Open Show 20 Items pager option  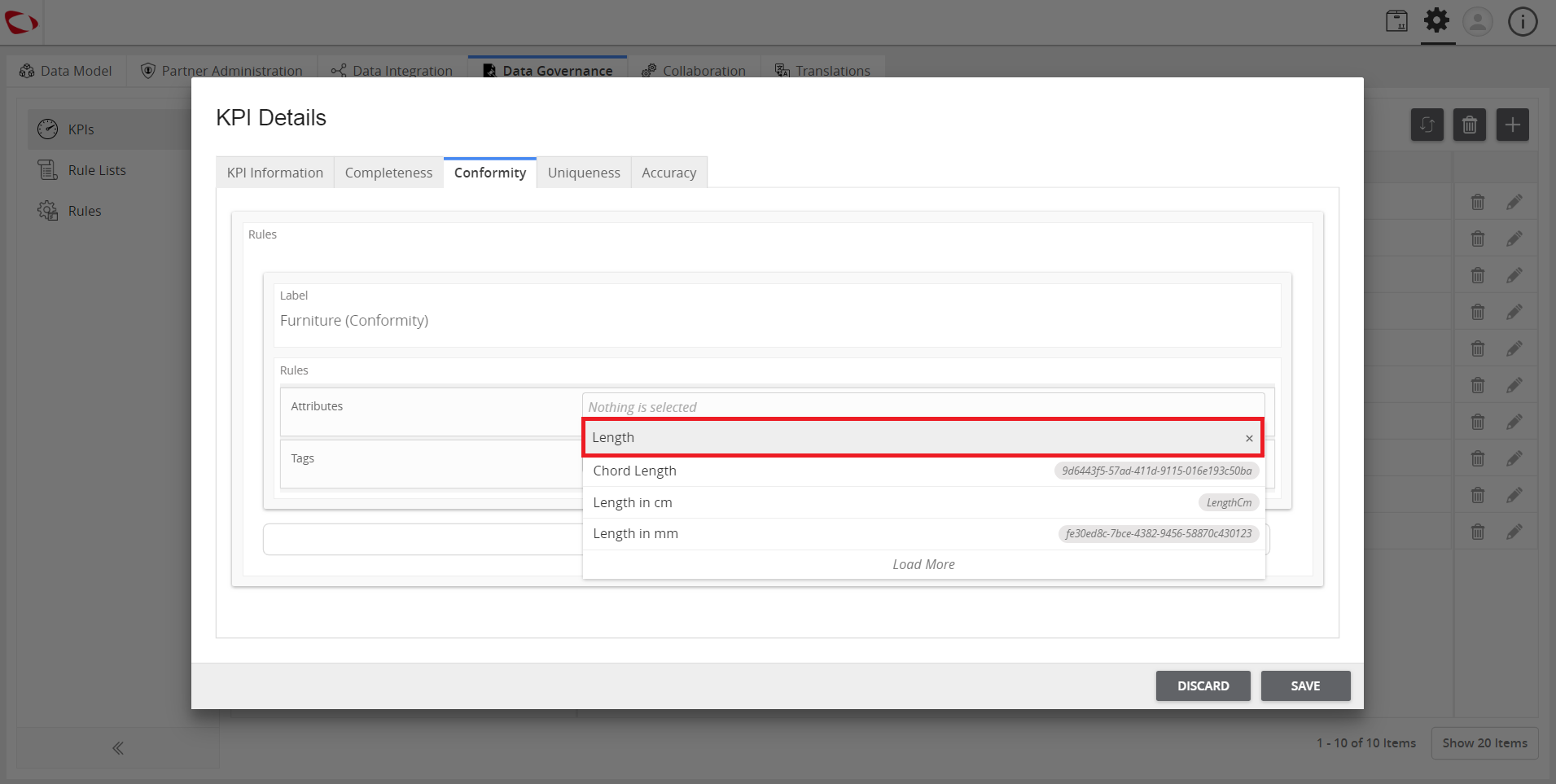(x=1484, y=743)
